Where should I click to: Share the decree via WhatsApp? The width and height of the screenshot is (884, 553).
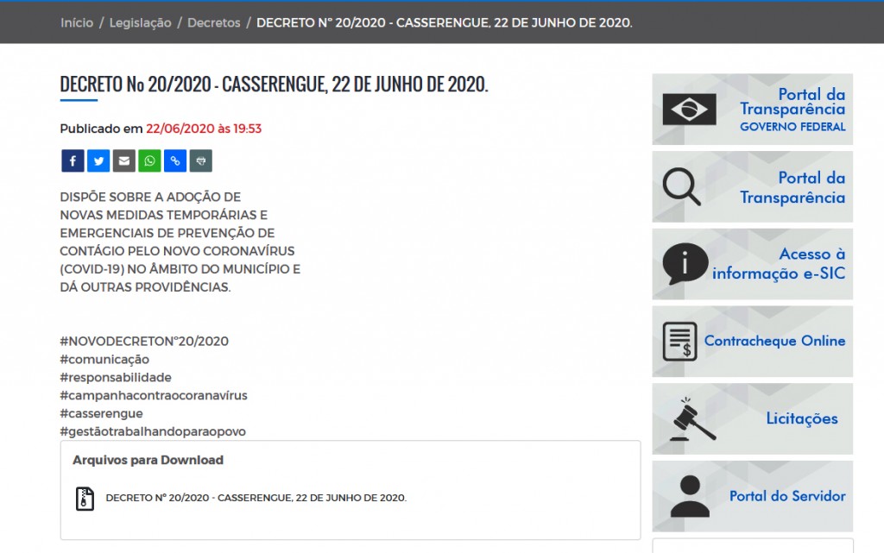[150, 161]
